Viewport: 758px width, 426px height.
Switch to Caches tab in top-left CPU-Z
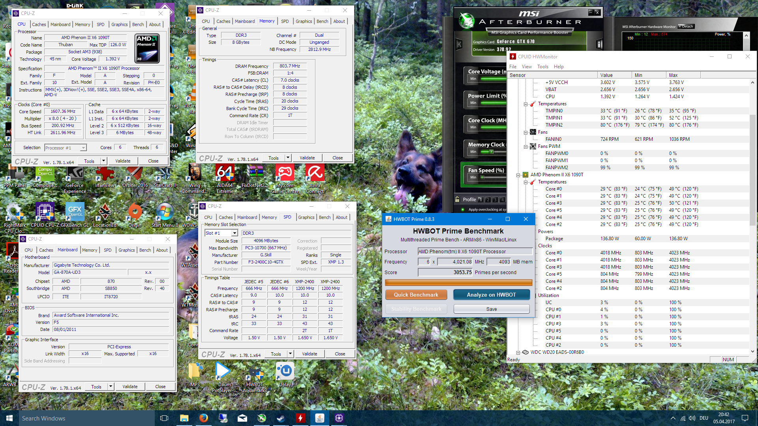[x=39, y=24]
